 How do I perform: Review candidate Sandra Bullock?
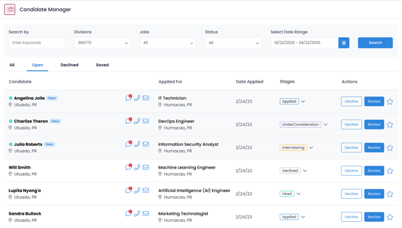374,217
